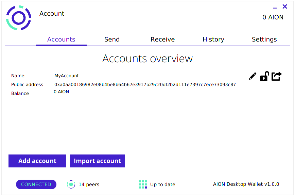Click the Up to date status text
This screenshot has width=295, height=196.
[162, 184]
